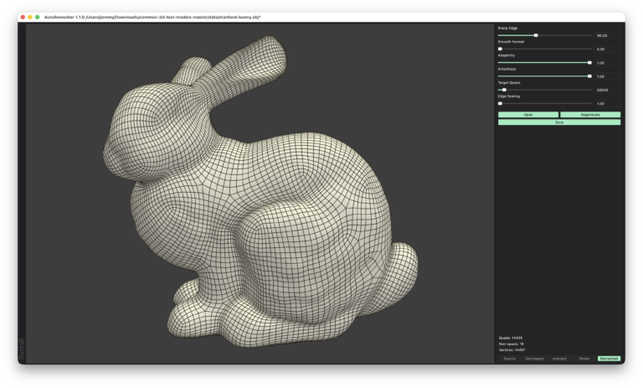Switch to the Param view tab

coord(584,359)
